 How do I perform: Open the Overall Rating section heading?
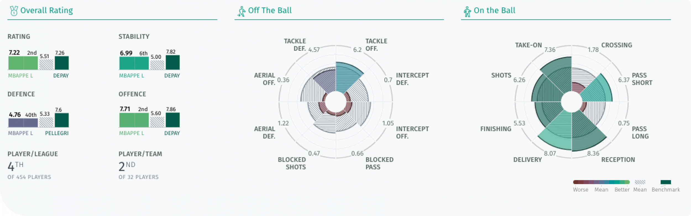(47, 10)
